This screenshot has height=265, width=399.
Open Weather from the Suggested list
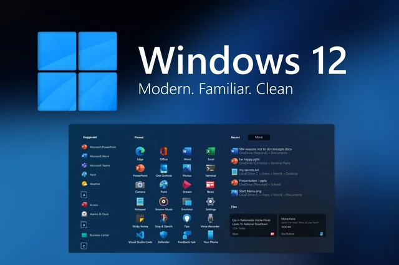point(91,184)
